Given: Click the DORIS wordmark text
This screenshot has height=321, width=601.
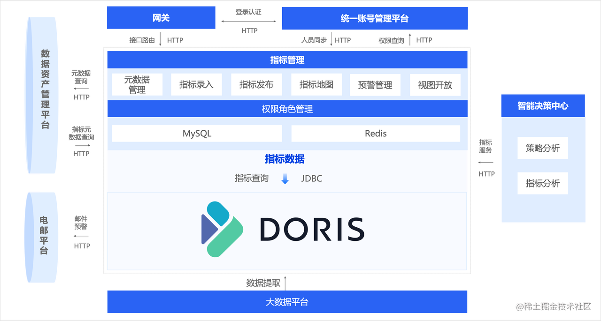Looking at the screenshot, I should point(312,229).
